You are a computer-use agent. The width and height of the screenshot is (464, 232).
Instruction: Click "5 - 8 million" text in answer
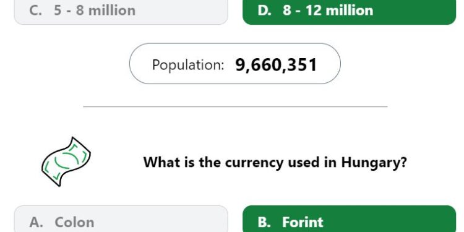click(95, 11)
